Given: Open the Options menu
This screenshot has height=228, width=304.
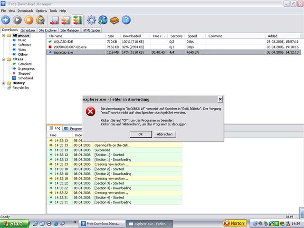Looking at the screenshot, I should [41, 10].
